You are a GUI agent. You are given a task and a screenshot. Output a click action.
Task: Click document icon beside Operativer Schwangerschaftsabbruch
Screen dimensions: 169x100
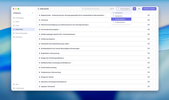pos(39,82)
